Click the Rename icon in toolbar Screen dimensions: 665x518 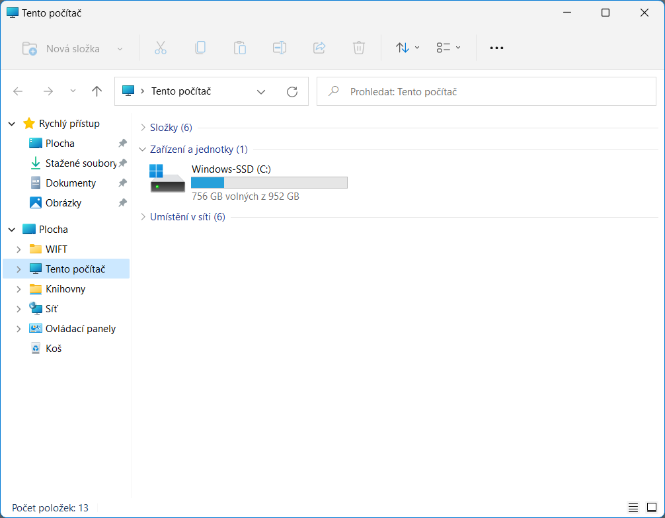coord(280,48)
